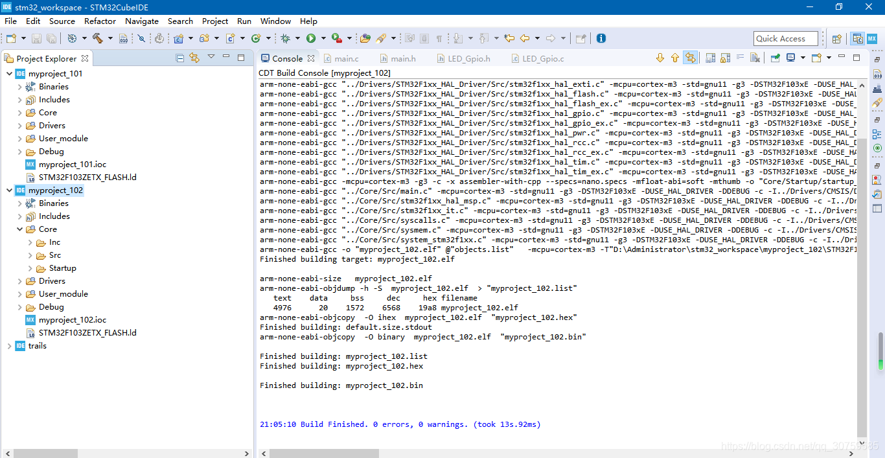This screenshot has width=885, height=458.
Task: Open the Refactor menu
Action: (100, 21)
